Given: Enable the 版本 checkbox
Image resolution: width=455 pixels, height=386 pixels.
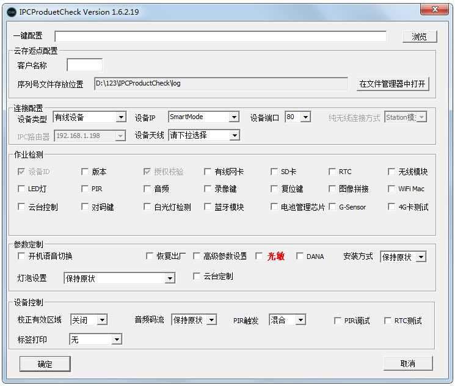Looking at the screenshot, I should [x=85, y=172].
